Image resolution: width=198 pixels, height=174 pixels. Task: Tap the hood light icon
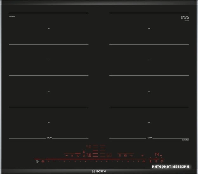pyautogui.click(x=72, y=156)
